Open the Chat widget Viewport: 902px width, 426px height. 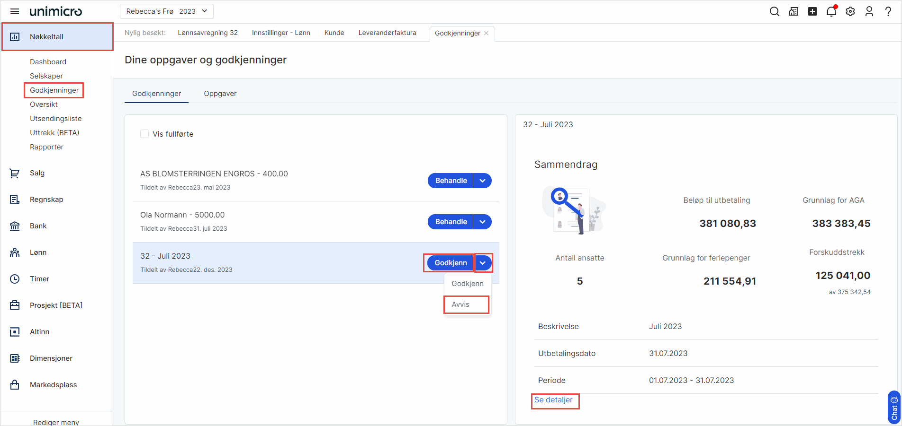(894, 408)
